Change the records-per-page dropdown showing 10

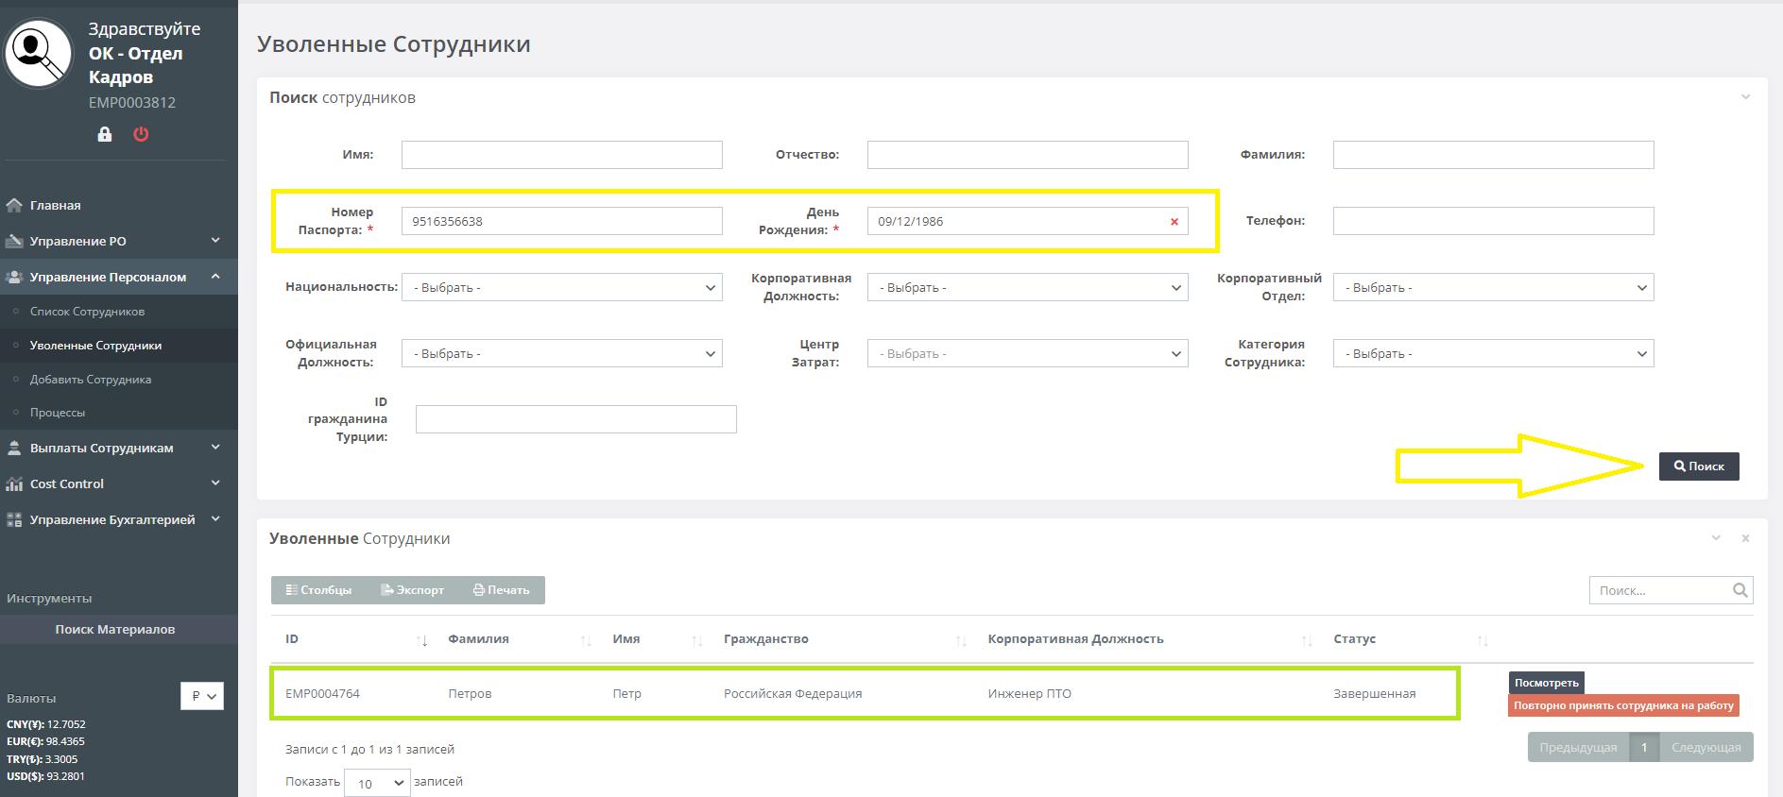377,783
